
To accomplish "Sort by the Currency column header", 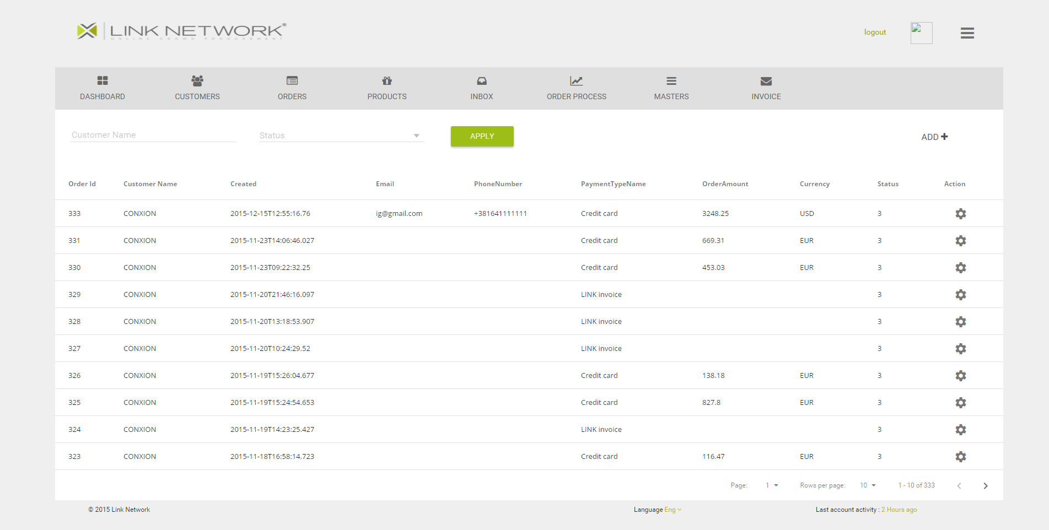I will pos(815,184).
